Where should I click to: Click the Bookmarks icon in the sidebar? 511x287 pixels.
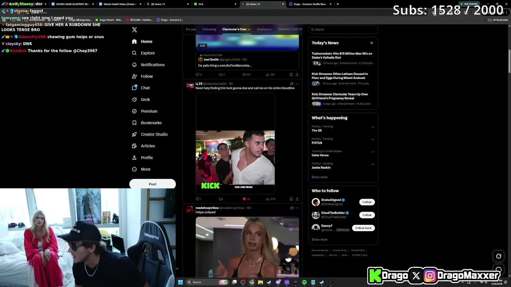pos(135,123)
